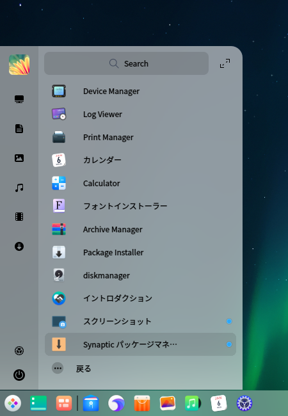The image size is (288, 416).
Task: Open the Pictures folder sidebar icon
Action: point(19,158)
